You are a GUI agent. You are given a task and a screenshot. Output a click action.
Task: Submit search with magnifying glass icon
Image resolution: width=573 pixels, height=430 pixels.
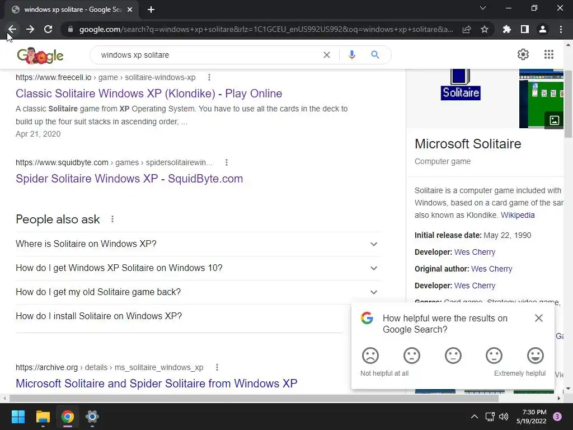point(375,55)
